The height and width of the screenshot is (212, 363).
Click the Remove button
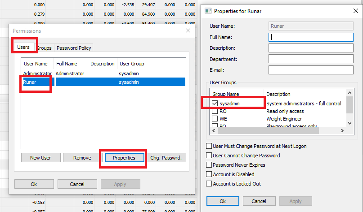(x=82, y=158)
